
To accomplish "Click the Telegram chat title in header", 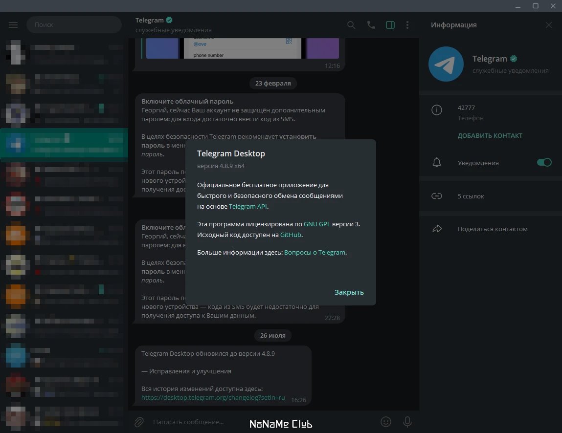I will pyautogui.click(x=150, y=20).
